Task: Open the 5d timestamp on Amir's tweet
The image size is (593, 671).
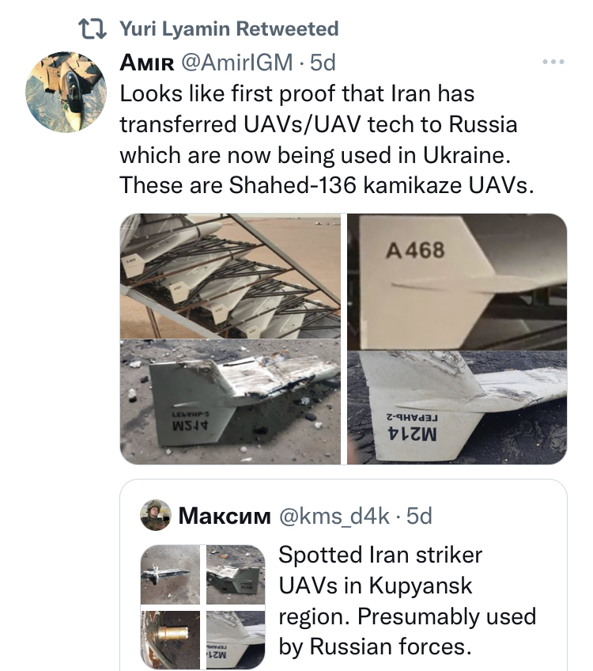Action: click(x=323, y=63)
